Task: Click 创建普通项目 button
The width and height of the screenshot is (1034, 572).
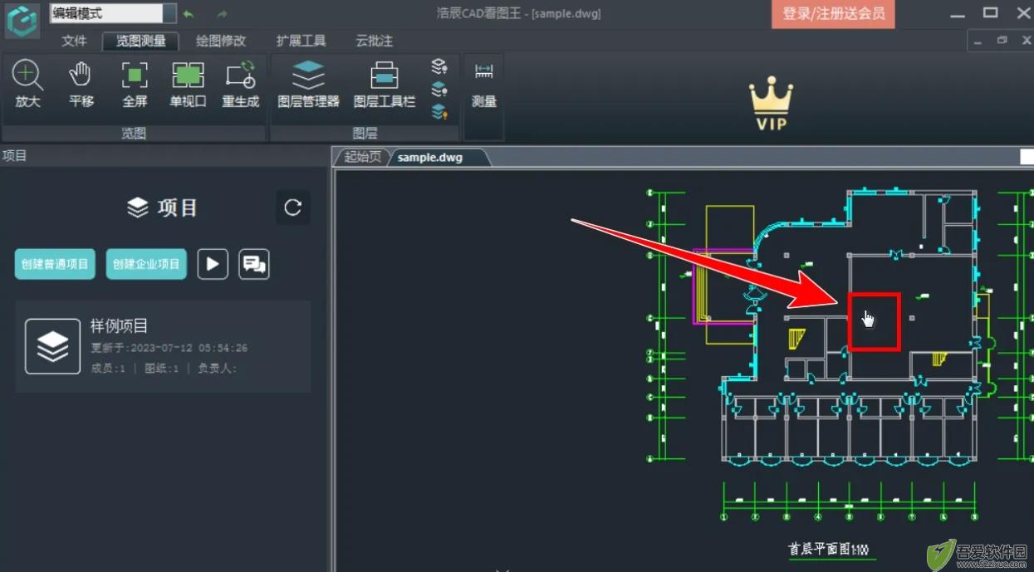Action: [55, 264]
